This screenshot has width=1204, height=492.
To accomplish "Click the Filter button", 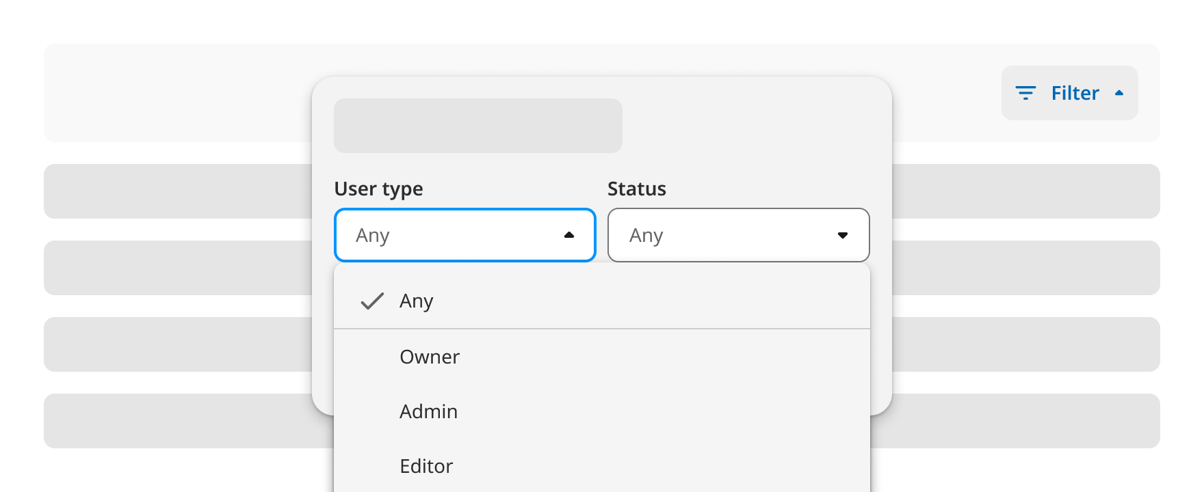I will [x=1069, y=93].
